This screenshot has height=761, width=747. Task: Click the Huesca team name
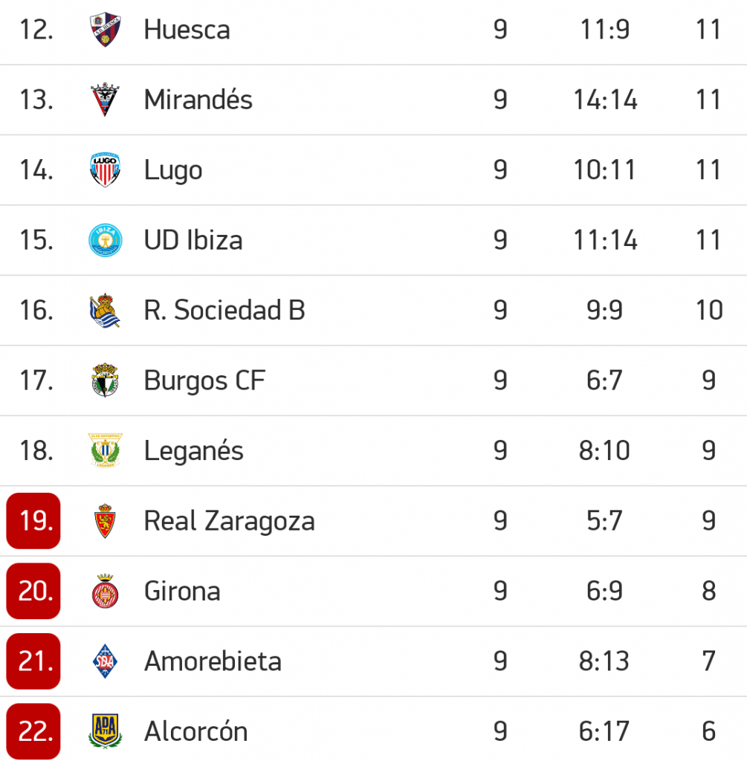pos(187,30)
